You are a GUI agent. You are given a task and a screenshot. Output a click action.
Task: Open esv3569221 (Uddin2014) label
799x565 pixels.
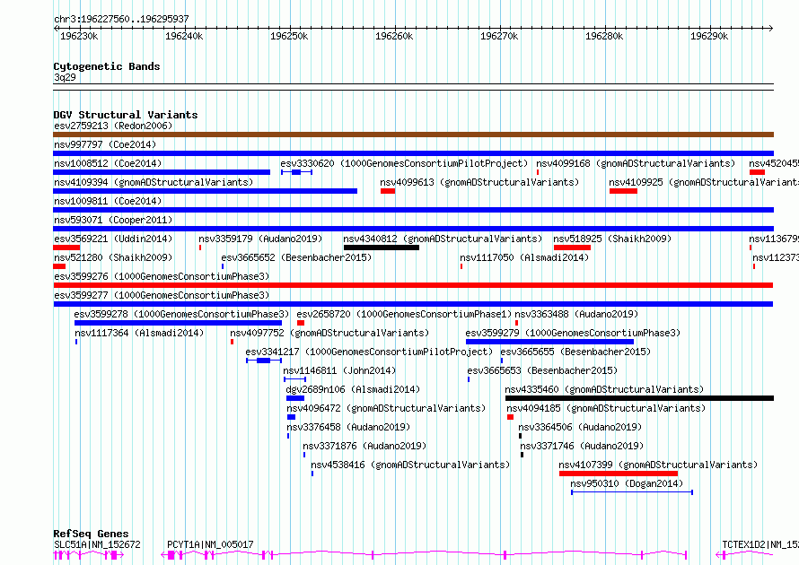point(113,239)
